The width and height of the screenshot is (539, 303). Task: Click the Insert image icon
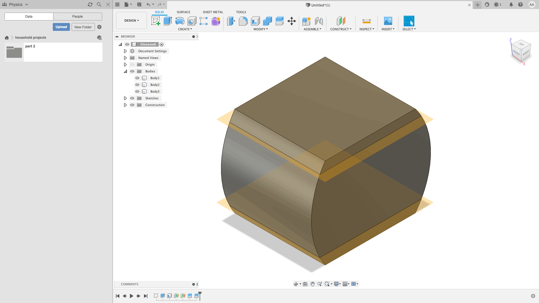pyautogui.click(x=388, y=21)
